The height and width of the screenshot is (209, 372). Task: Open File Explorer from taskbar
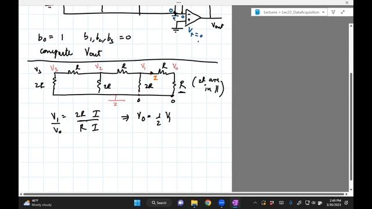(x=194, y=203)
